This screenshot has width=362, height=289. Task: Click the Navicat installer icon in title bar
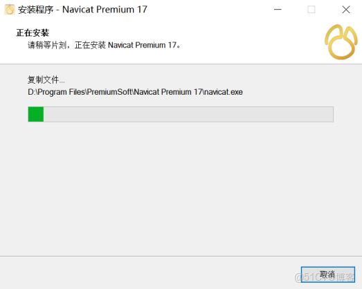tap(10, 10)
